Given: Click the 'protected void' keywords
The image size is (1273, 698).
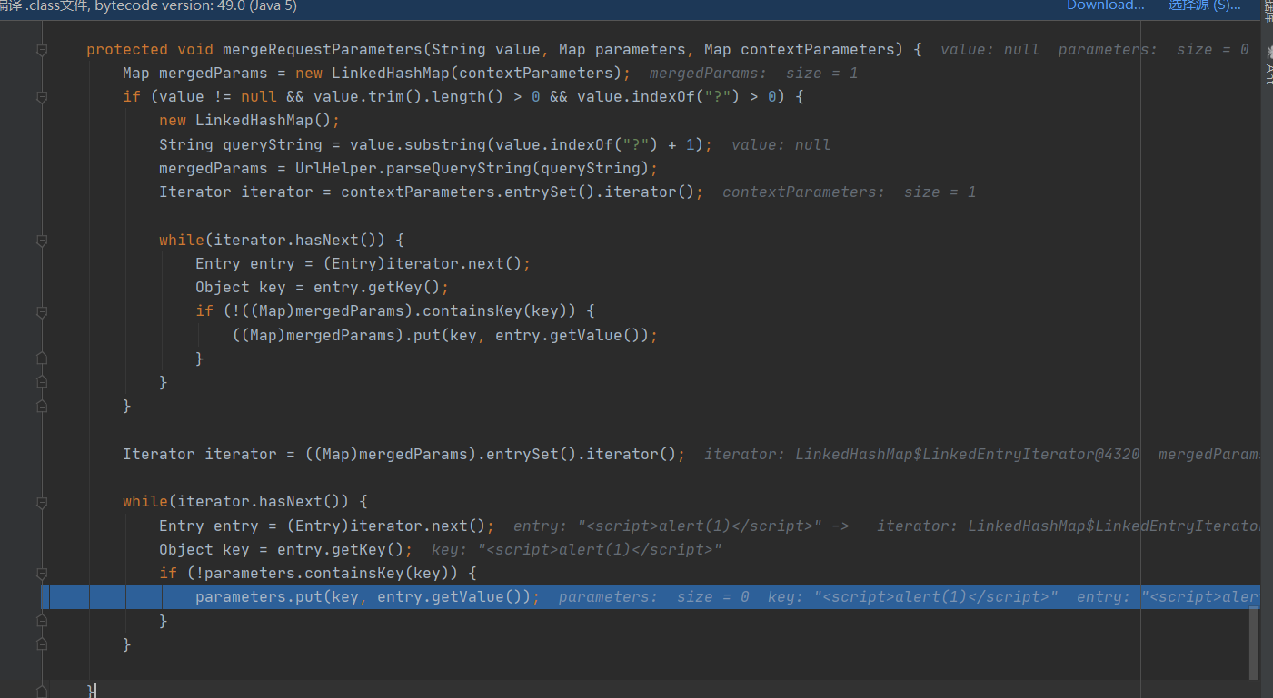Looking at the screenshot, I should 150,50.
